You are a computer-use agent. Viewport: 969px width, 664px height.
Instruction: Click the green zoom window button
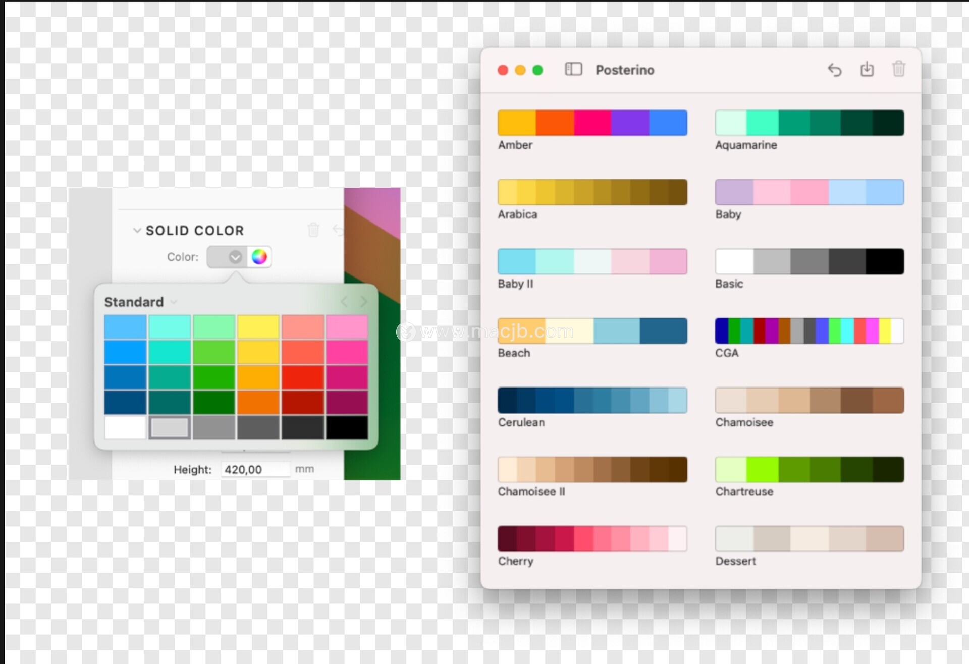tap(537, 70)
